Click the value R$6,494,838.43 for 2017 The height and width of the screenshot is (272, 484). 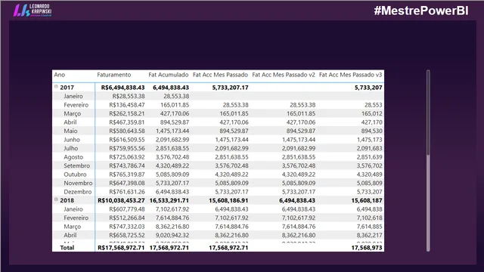(x=123, y=88)
